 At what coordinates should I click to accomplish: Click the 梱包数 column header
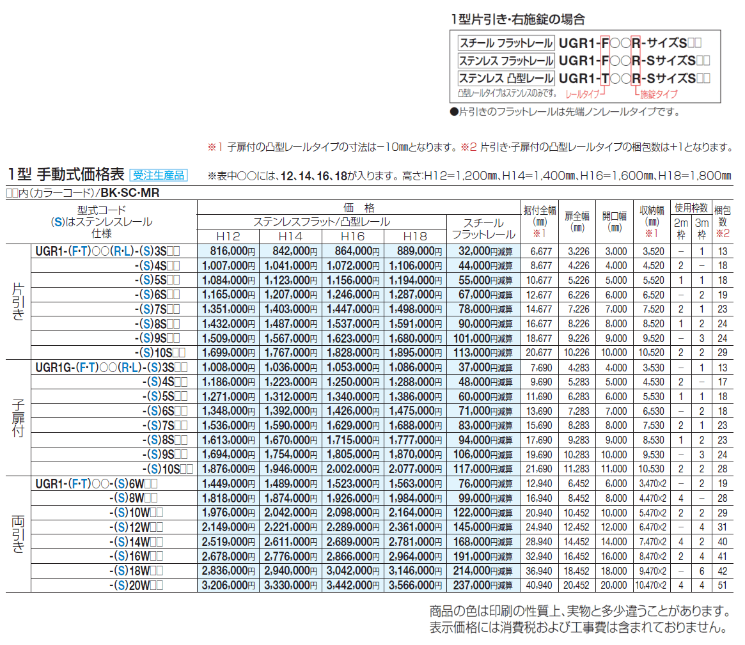click(730, 217)
